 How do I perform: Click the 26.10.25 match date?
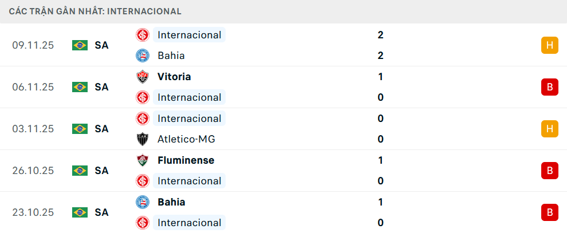(x=33, y=171)
